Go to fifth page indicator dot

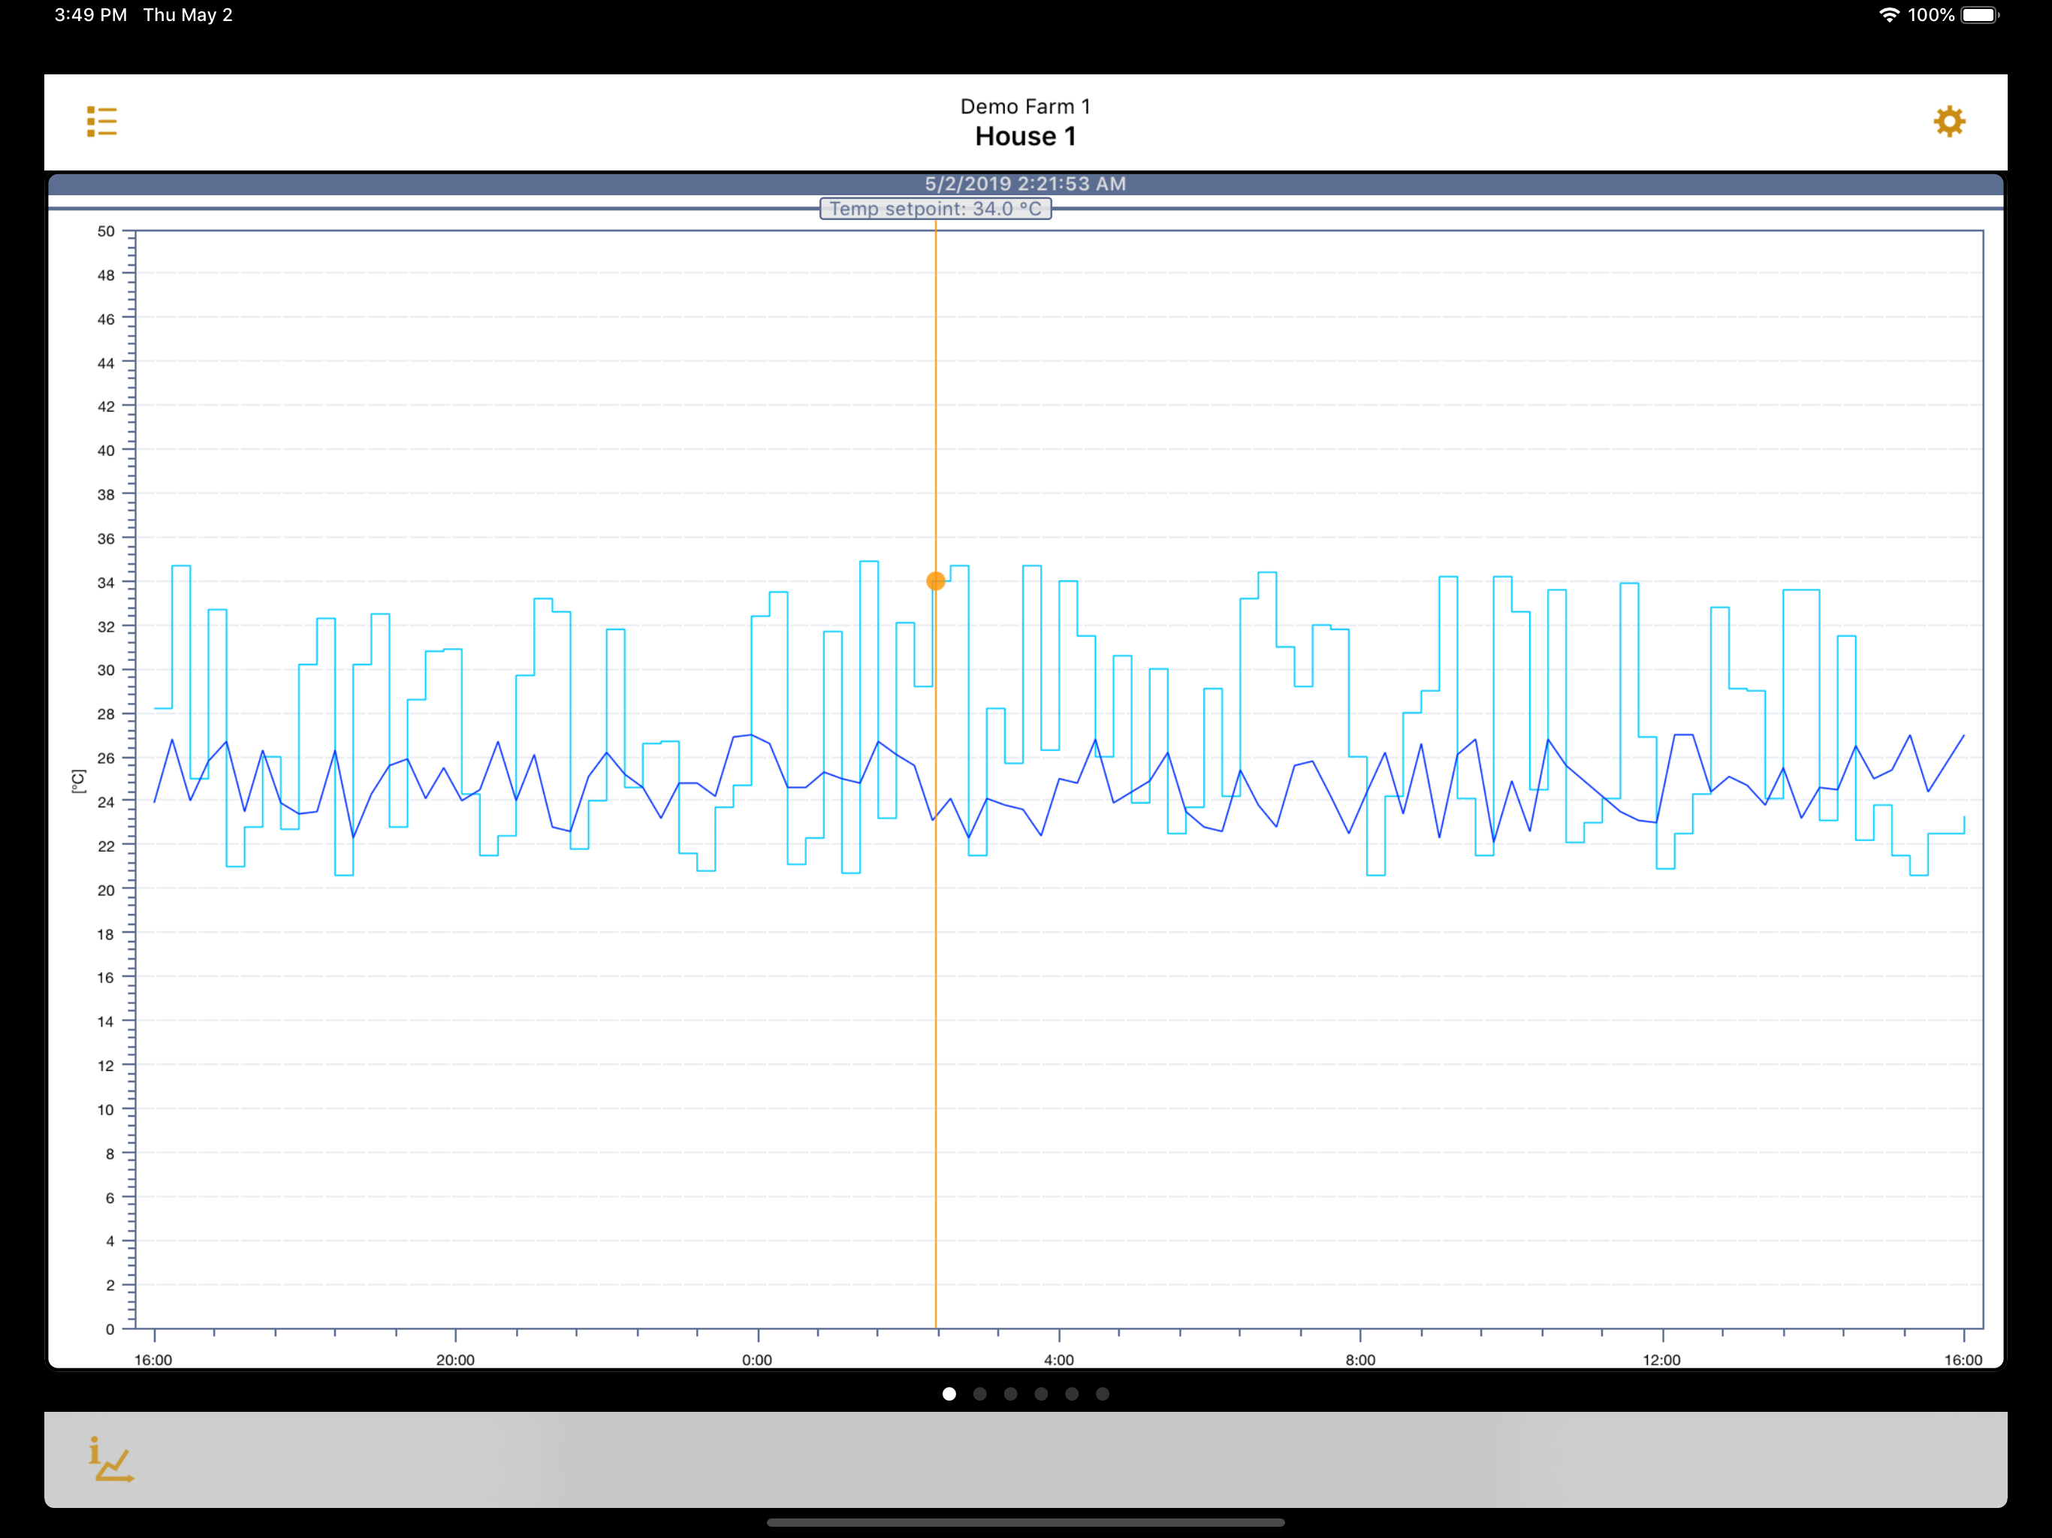pyautogui.click(x=1072, y=1393)
